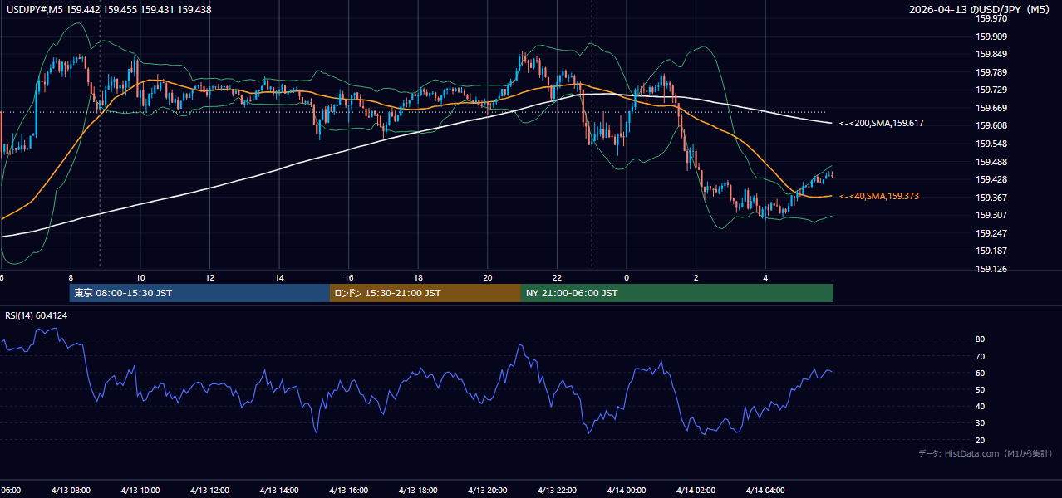Click price level 159.909 on the axis
The width and height of the screenshot is (1062, 498).
991,37
